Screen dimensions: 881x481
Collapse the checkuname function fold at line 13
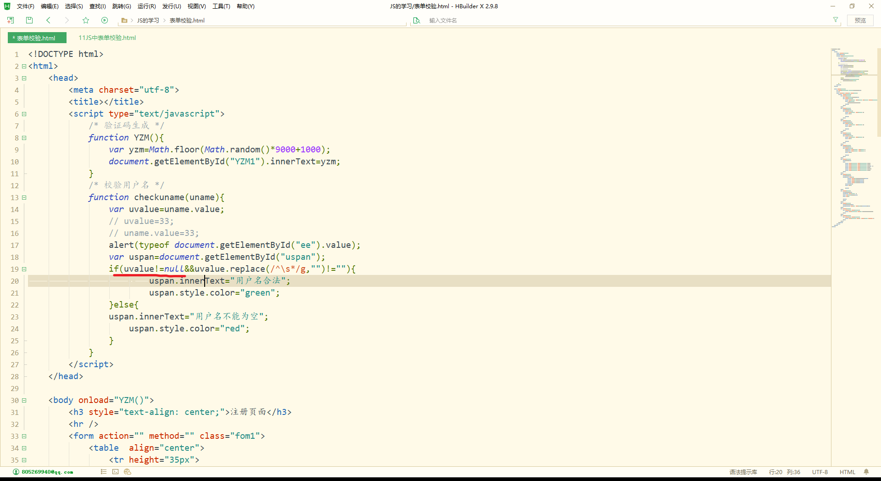[x=24, y=197]
